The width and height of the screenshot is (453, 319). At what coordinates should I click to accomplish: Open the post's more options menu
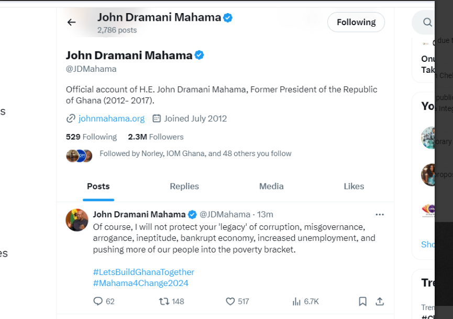tap(380, 214)
